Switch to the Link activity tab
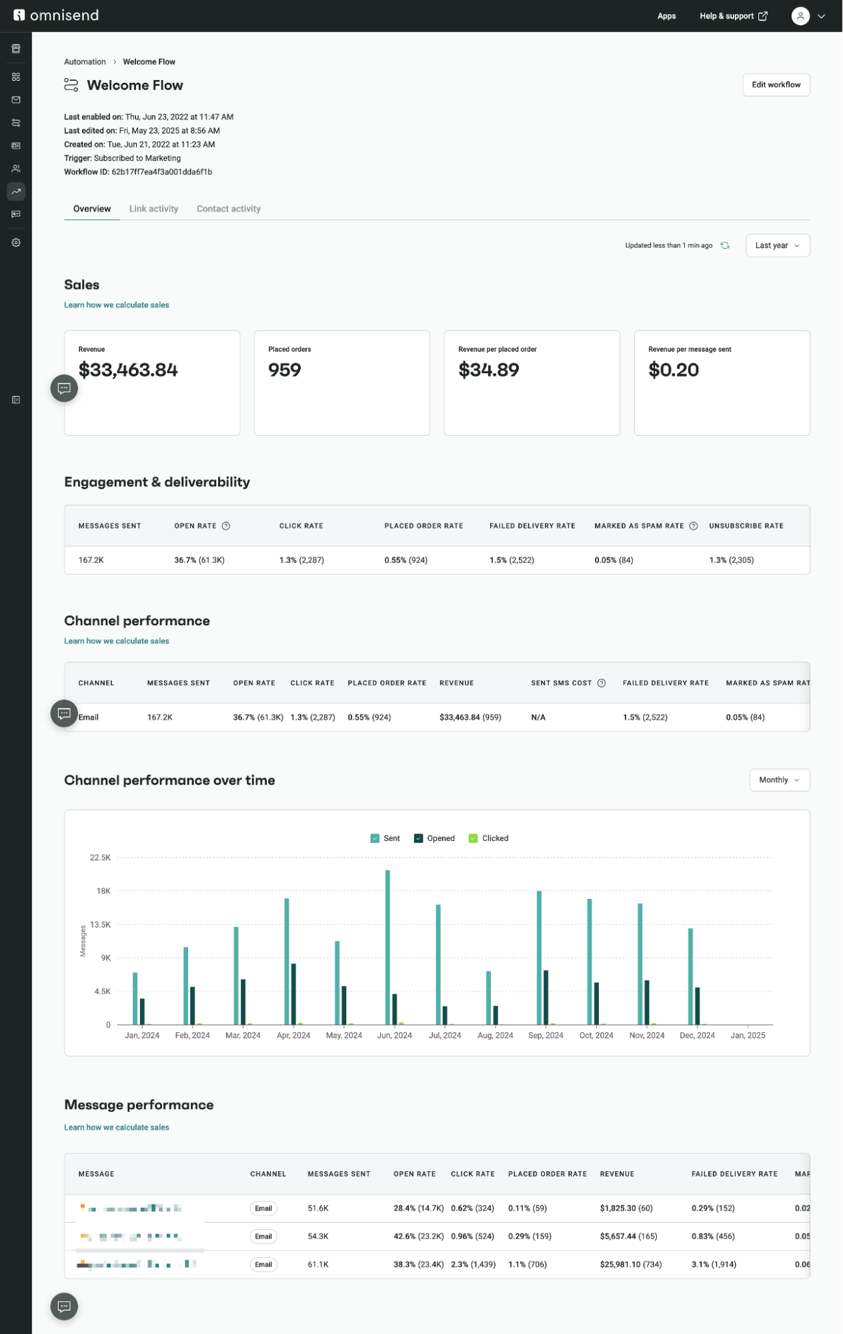This screenshot has height=1334, width=843. point(154,209)
